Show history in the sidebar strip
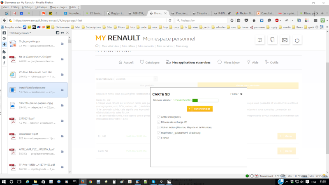 coord(4,39)
